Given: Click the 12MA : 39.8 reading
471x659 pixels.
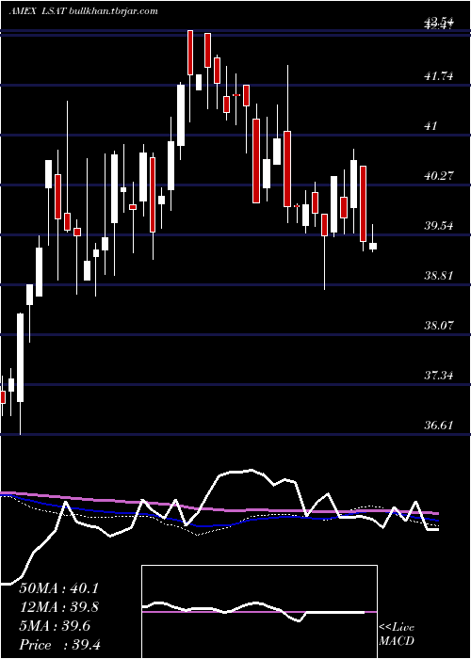Looking at the screenshot, I should 59,607.
